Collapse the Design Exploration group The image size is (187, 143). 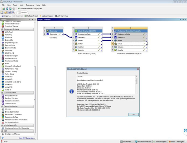[2, 106]
